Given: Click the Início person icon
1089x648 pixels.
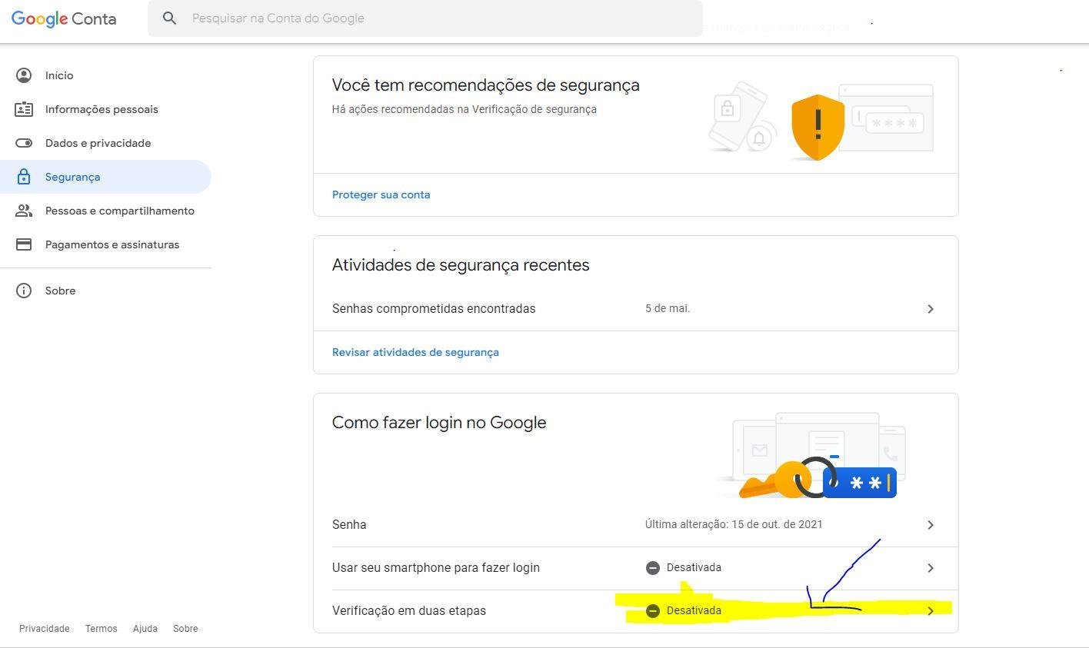Looking at the screenshot, I should [24, 75].
